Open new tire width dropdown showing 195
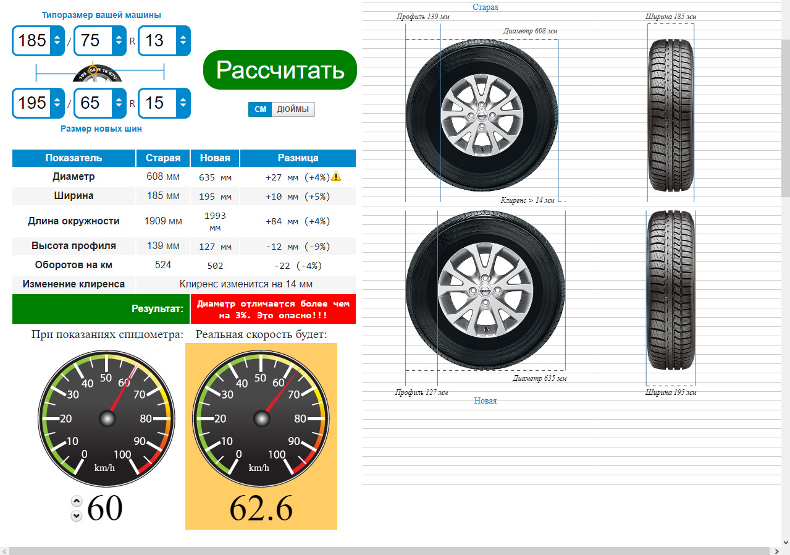Image resolution: width=790 pixels, height=555 pixels. click(39, 103)
